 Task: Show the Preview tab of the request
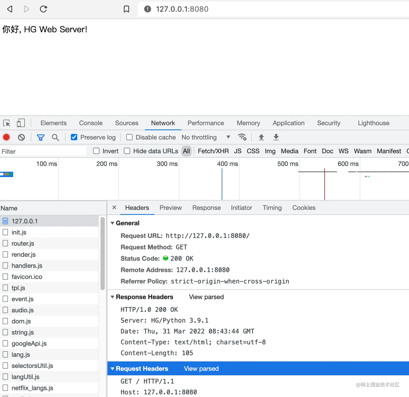(171, 208)
